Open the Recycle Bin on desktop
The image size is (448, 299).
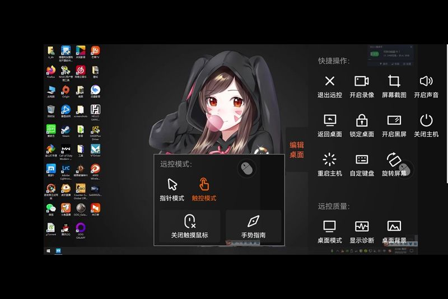(51, 111)
